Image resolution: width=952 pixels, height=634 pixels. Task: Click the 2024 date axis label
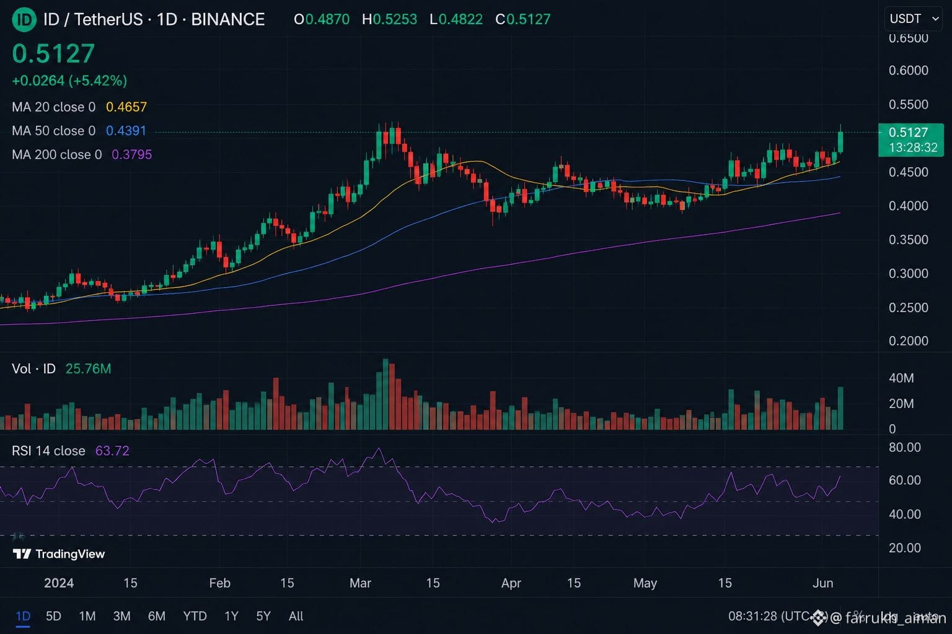pyautogui.click(x=59, y=583)
